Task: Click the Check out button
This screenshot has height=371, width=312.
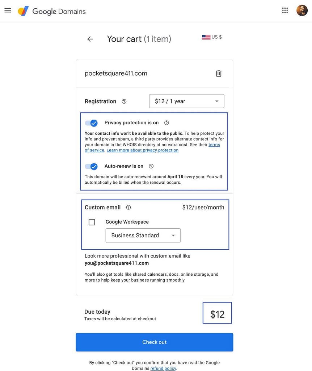Action: coord(154,342)
